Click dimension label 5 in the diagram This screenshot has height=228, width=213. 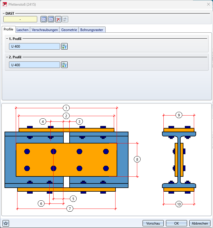point(73,199)
